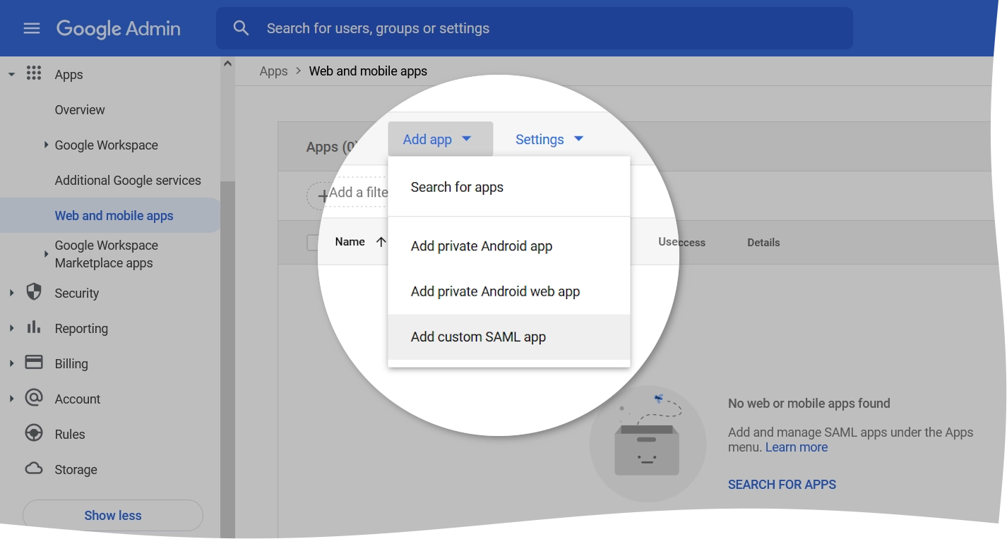Viewport: 1007px width, 539px height.
Task: Open the Add app dropdown
Action: click(x=440, y=139)
